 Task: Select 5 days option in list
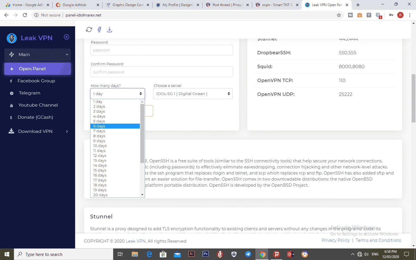pos(115,121)
